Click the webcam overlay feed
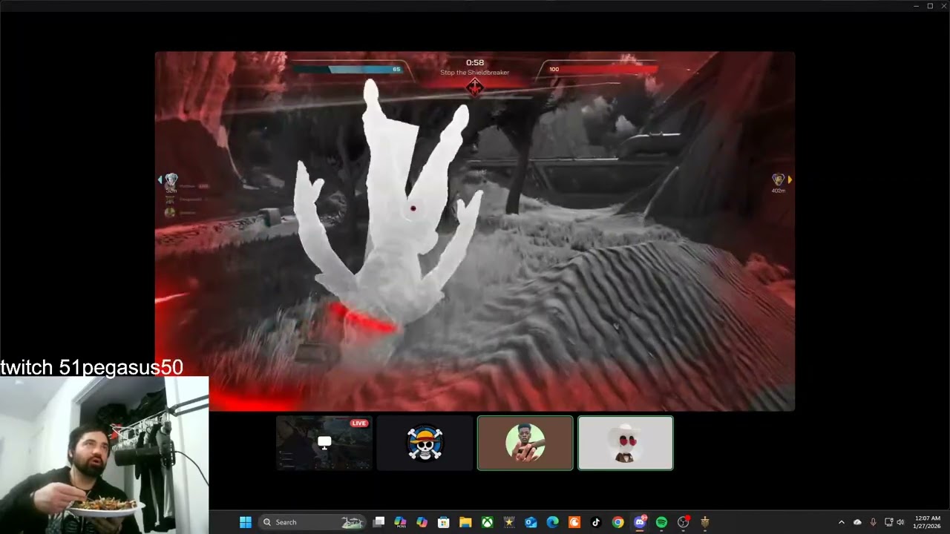 [x=104, y=455]
